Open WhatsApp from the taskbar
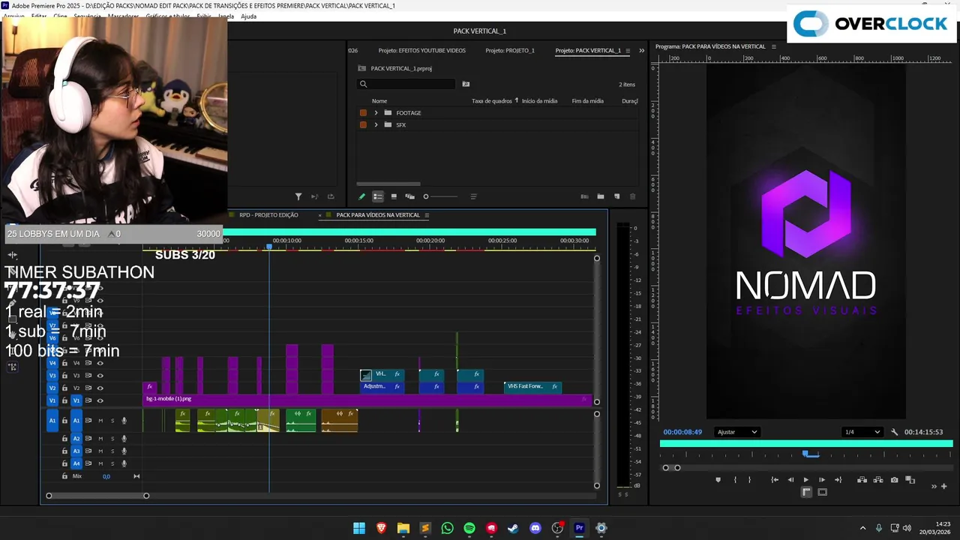The height and width of the screenshot is (540, 960). (448, 528)
